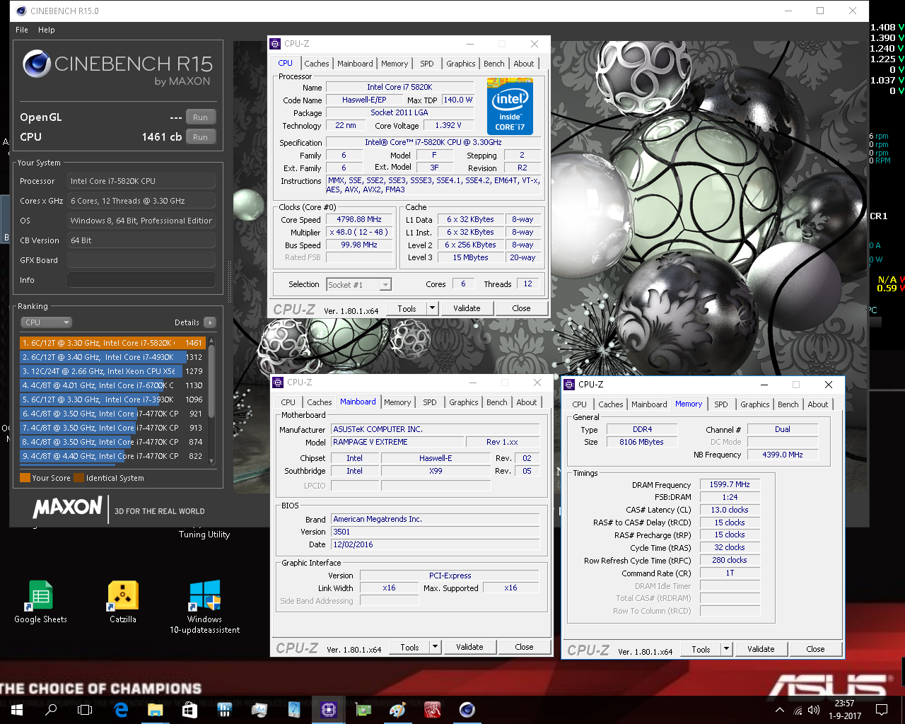Open the Help menu in Cinebench

[47, 30]
